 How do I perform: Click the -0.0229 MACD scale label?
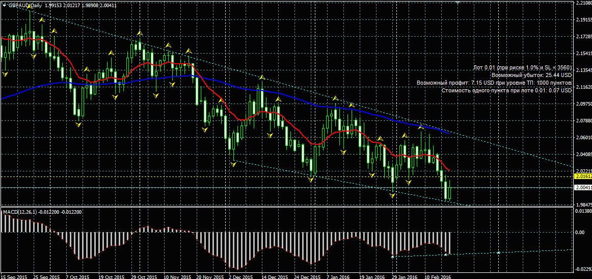584,269
